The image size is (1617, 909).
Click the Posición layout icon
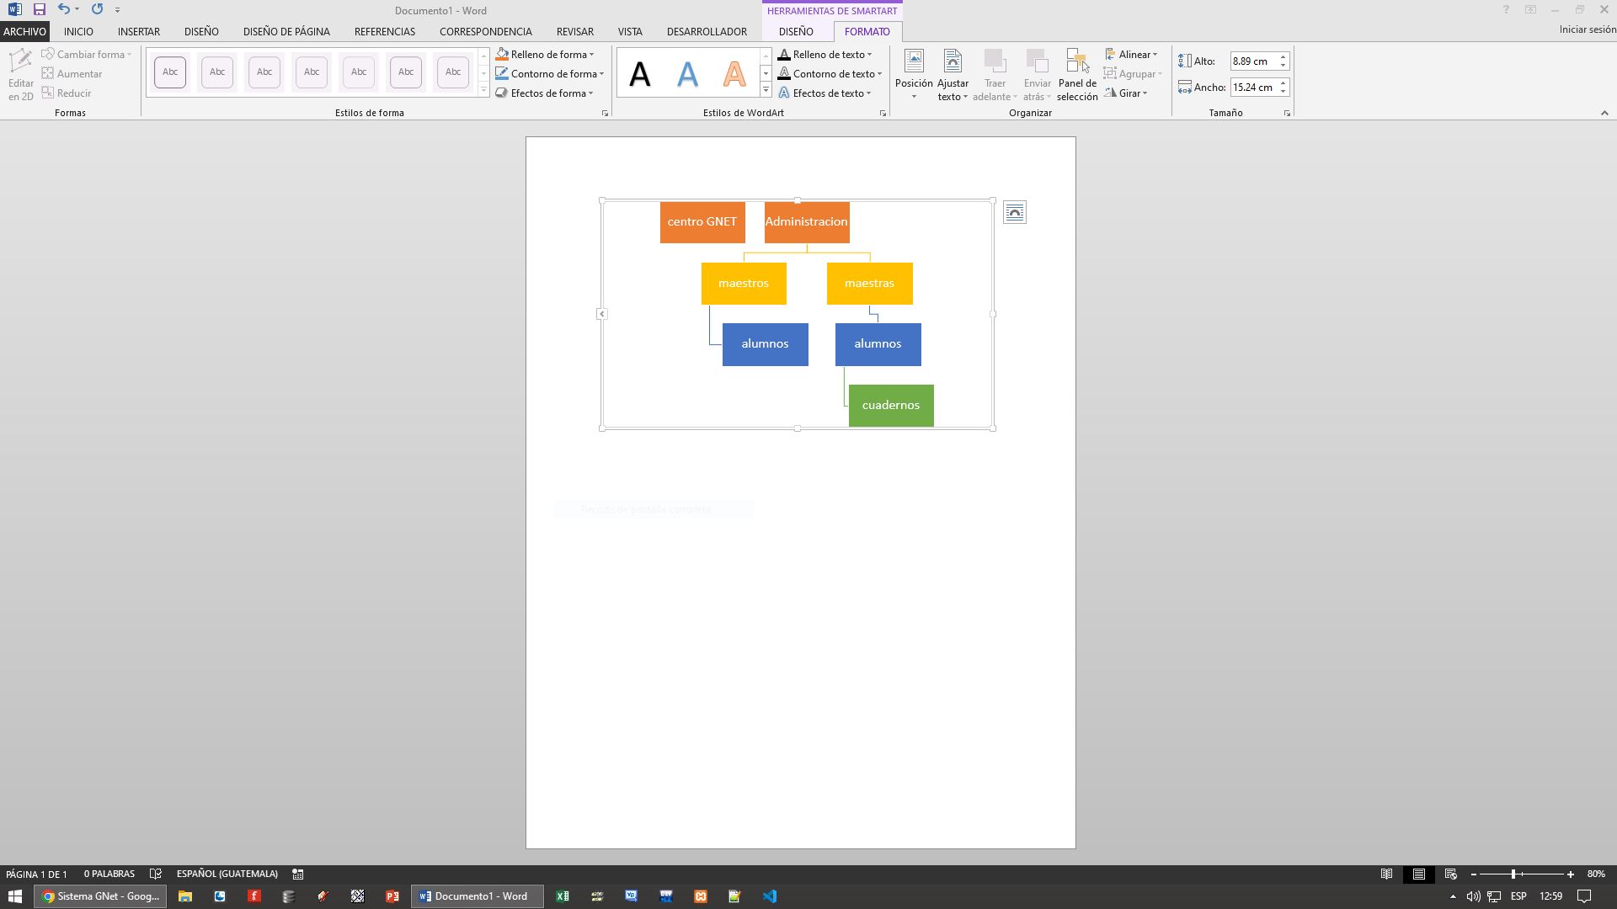913,61
